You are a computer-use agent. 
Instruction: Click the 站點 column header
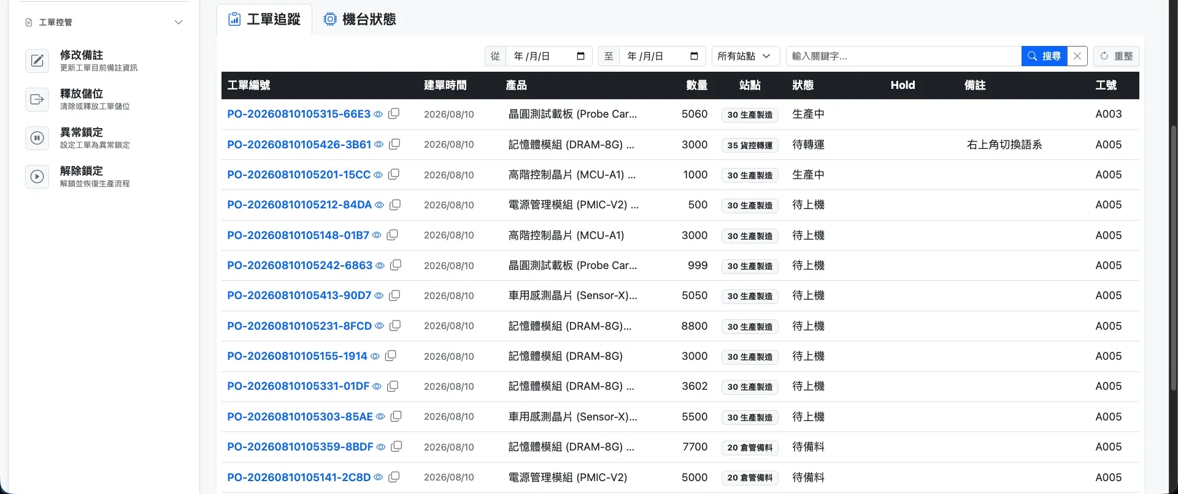point(750,85)
